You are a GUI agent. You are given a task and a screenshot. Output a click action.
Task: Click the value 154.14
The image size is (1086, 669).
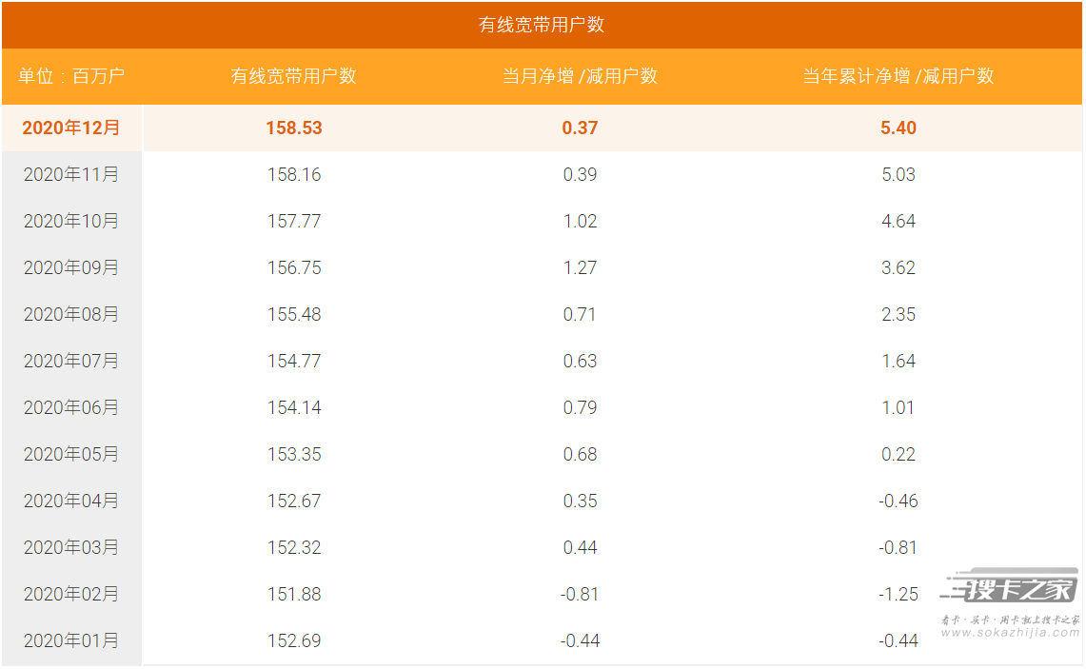point(294,407)
